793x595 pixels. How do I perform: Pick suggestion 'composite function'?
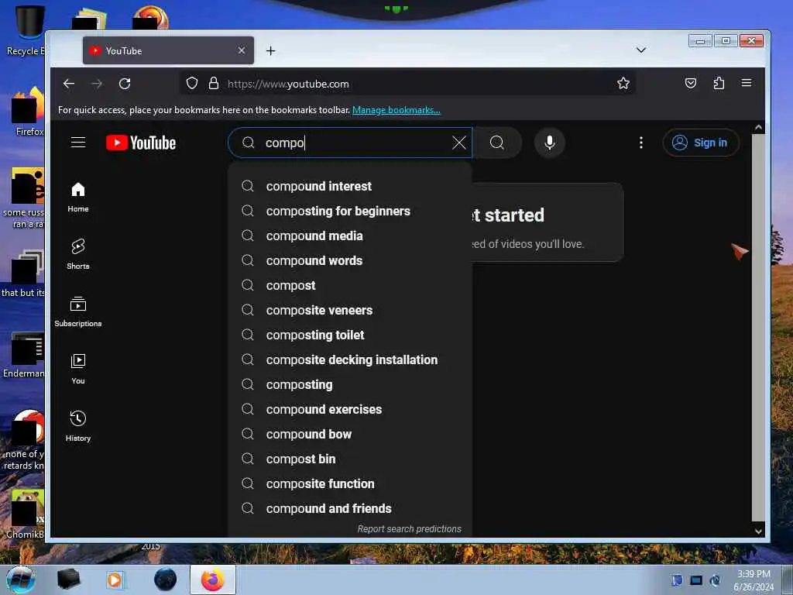349,483
